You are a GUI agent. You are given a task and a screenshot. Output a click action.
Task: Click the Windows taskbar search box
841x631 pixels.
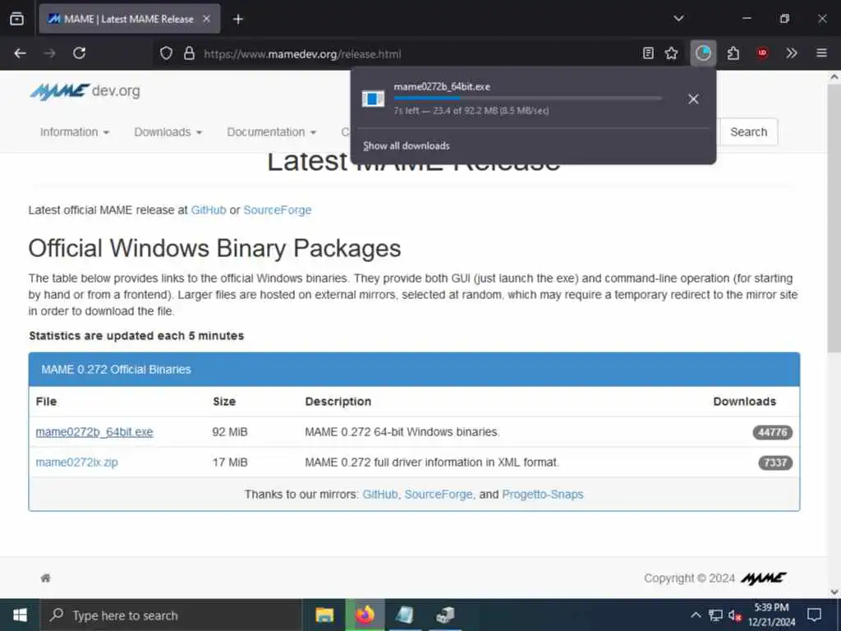coord(171,615)
